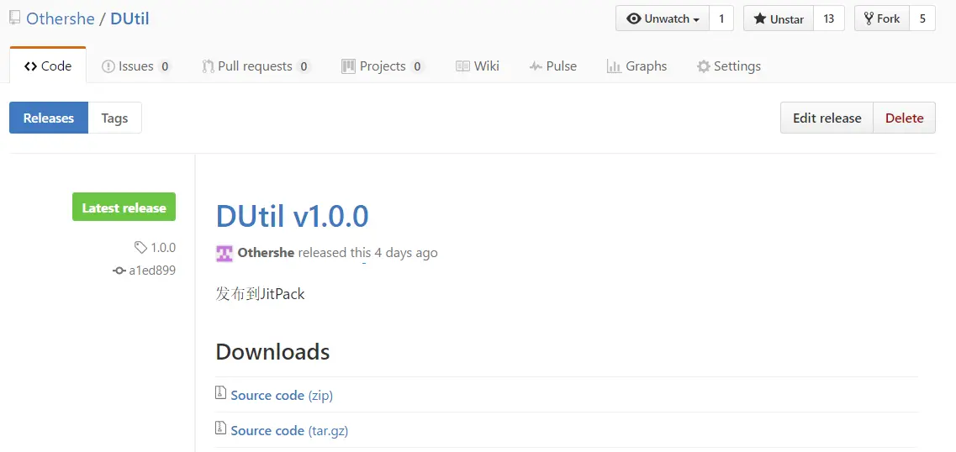Download Source code (tar.gz)
The height and width of the screenshot is (452, 956).
pyautogui.click(x=289, y=431)
